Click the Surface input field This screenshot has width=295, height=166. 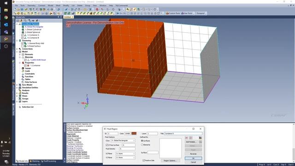153,153
